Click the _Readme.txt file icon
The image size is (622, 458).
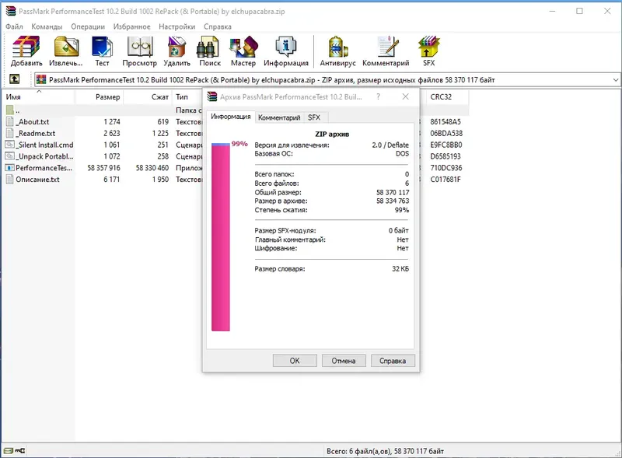10,133
